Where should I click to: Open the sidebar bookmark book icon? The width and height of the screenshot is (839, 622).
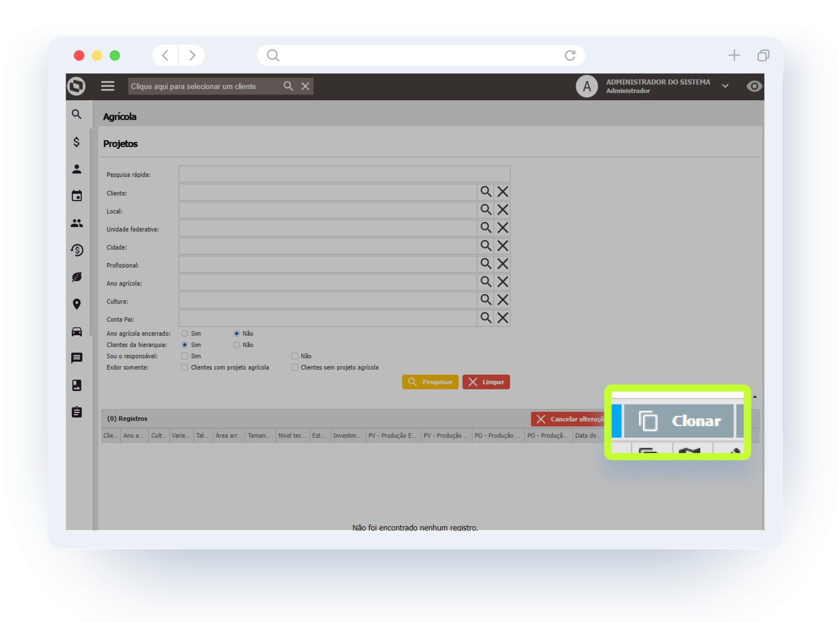point(77,385)
